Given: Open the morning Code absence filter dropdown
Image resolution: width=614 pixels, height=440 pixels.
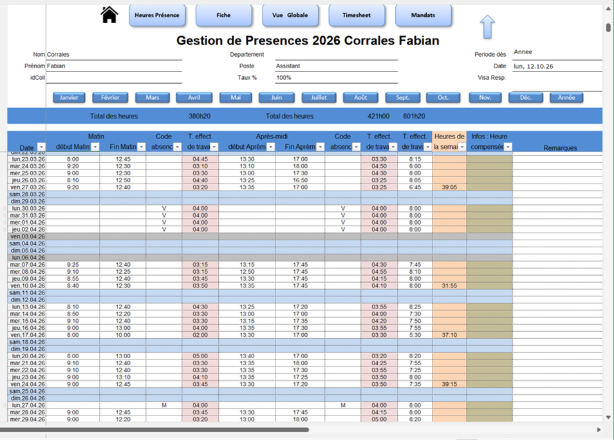Looking at the screenshot, I should pyautogui.click(x=177, y=146).
